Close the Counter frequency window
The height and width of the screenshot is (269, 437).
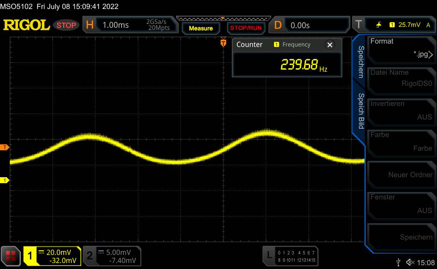[329, 45]
